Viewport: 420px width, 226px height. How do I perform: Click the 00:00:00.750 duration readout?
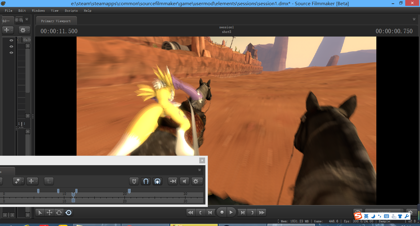tap(394, 31)
